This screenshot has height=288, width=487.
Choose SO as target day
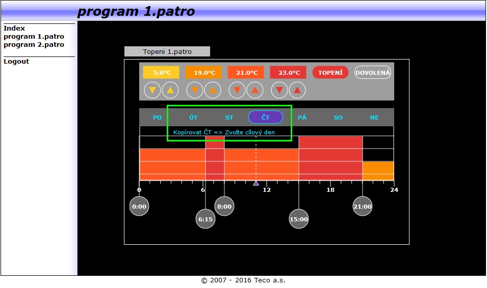338,118
